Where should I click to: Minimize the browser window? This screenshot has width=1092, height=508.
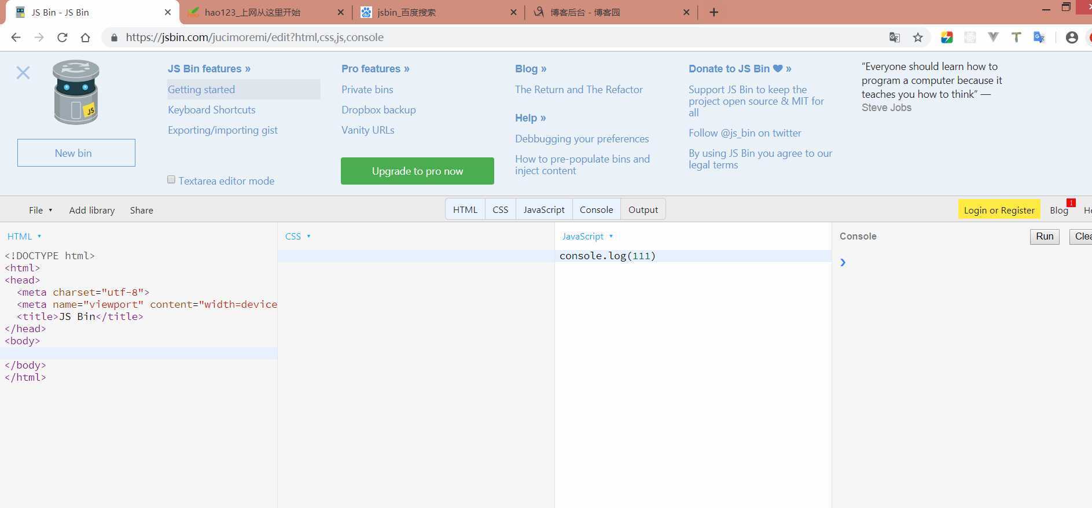[x=1046, y=9]
